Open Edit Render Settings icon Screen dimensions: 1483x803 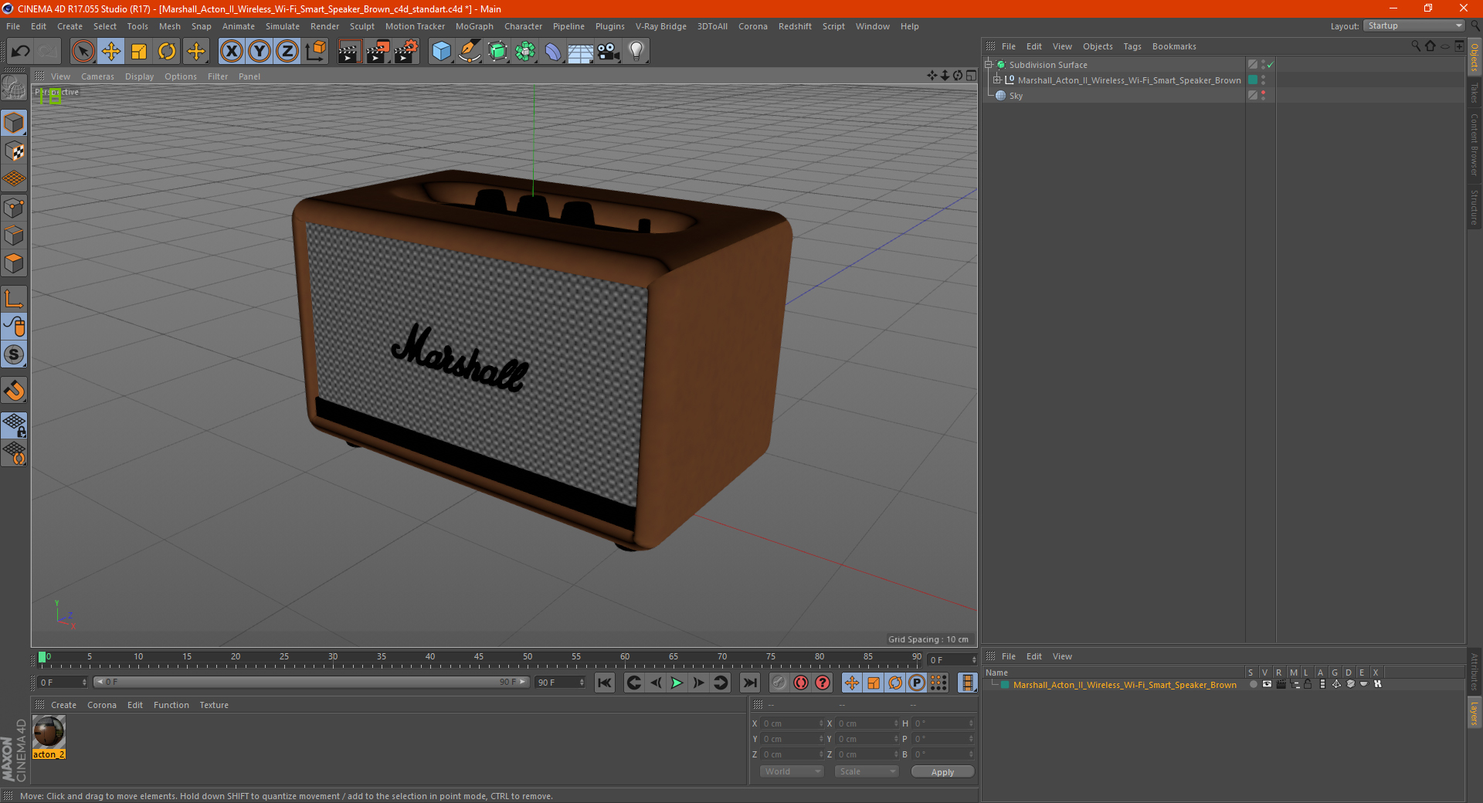(406, 52)
